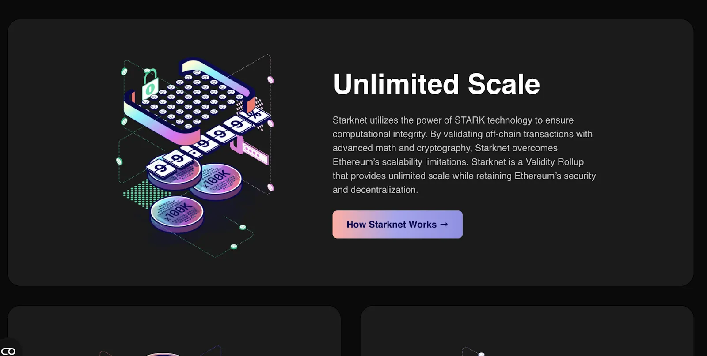
Task: Click the gradient tray of token dots
Action: pos(189,99)
